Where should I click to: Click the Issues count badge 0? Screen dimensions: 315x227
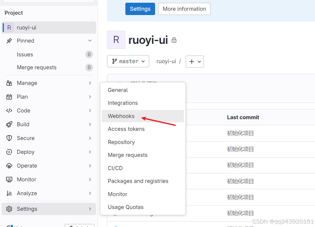[89, 55]
